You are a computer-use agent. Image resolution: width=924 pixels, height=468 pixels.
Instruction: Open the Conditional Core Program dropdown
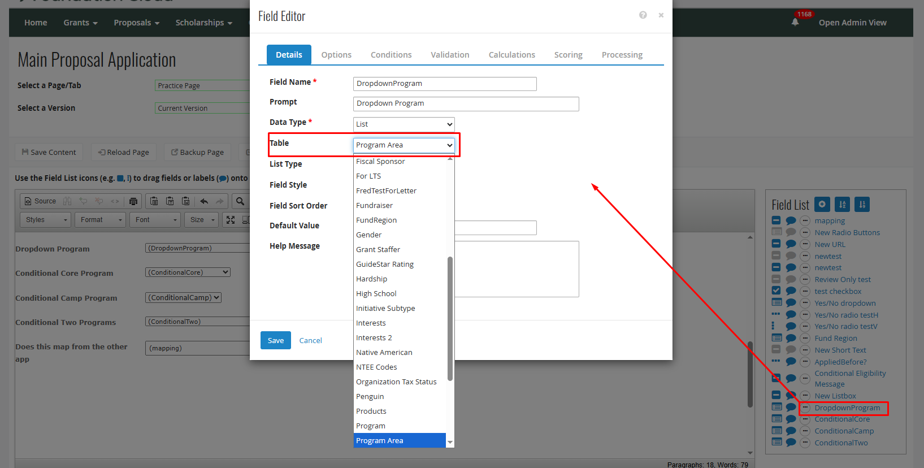coord(188,272)
